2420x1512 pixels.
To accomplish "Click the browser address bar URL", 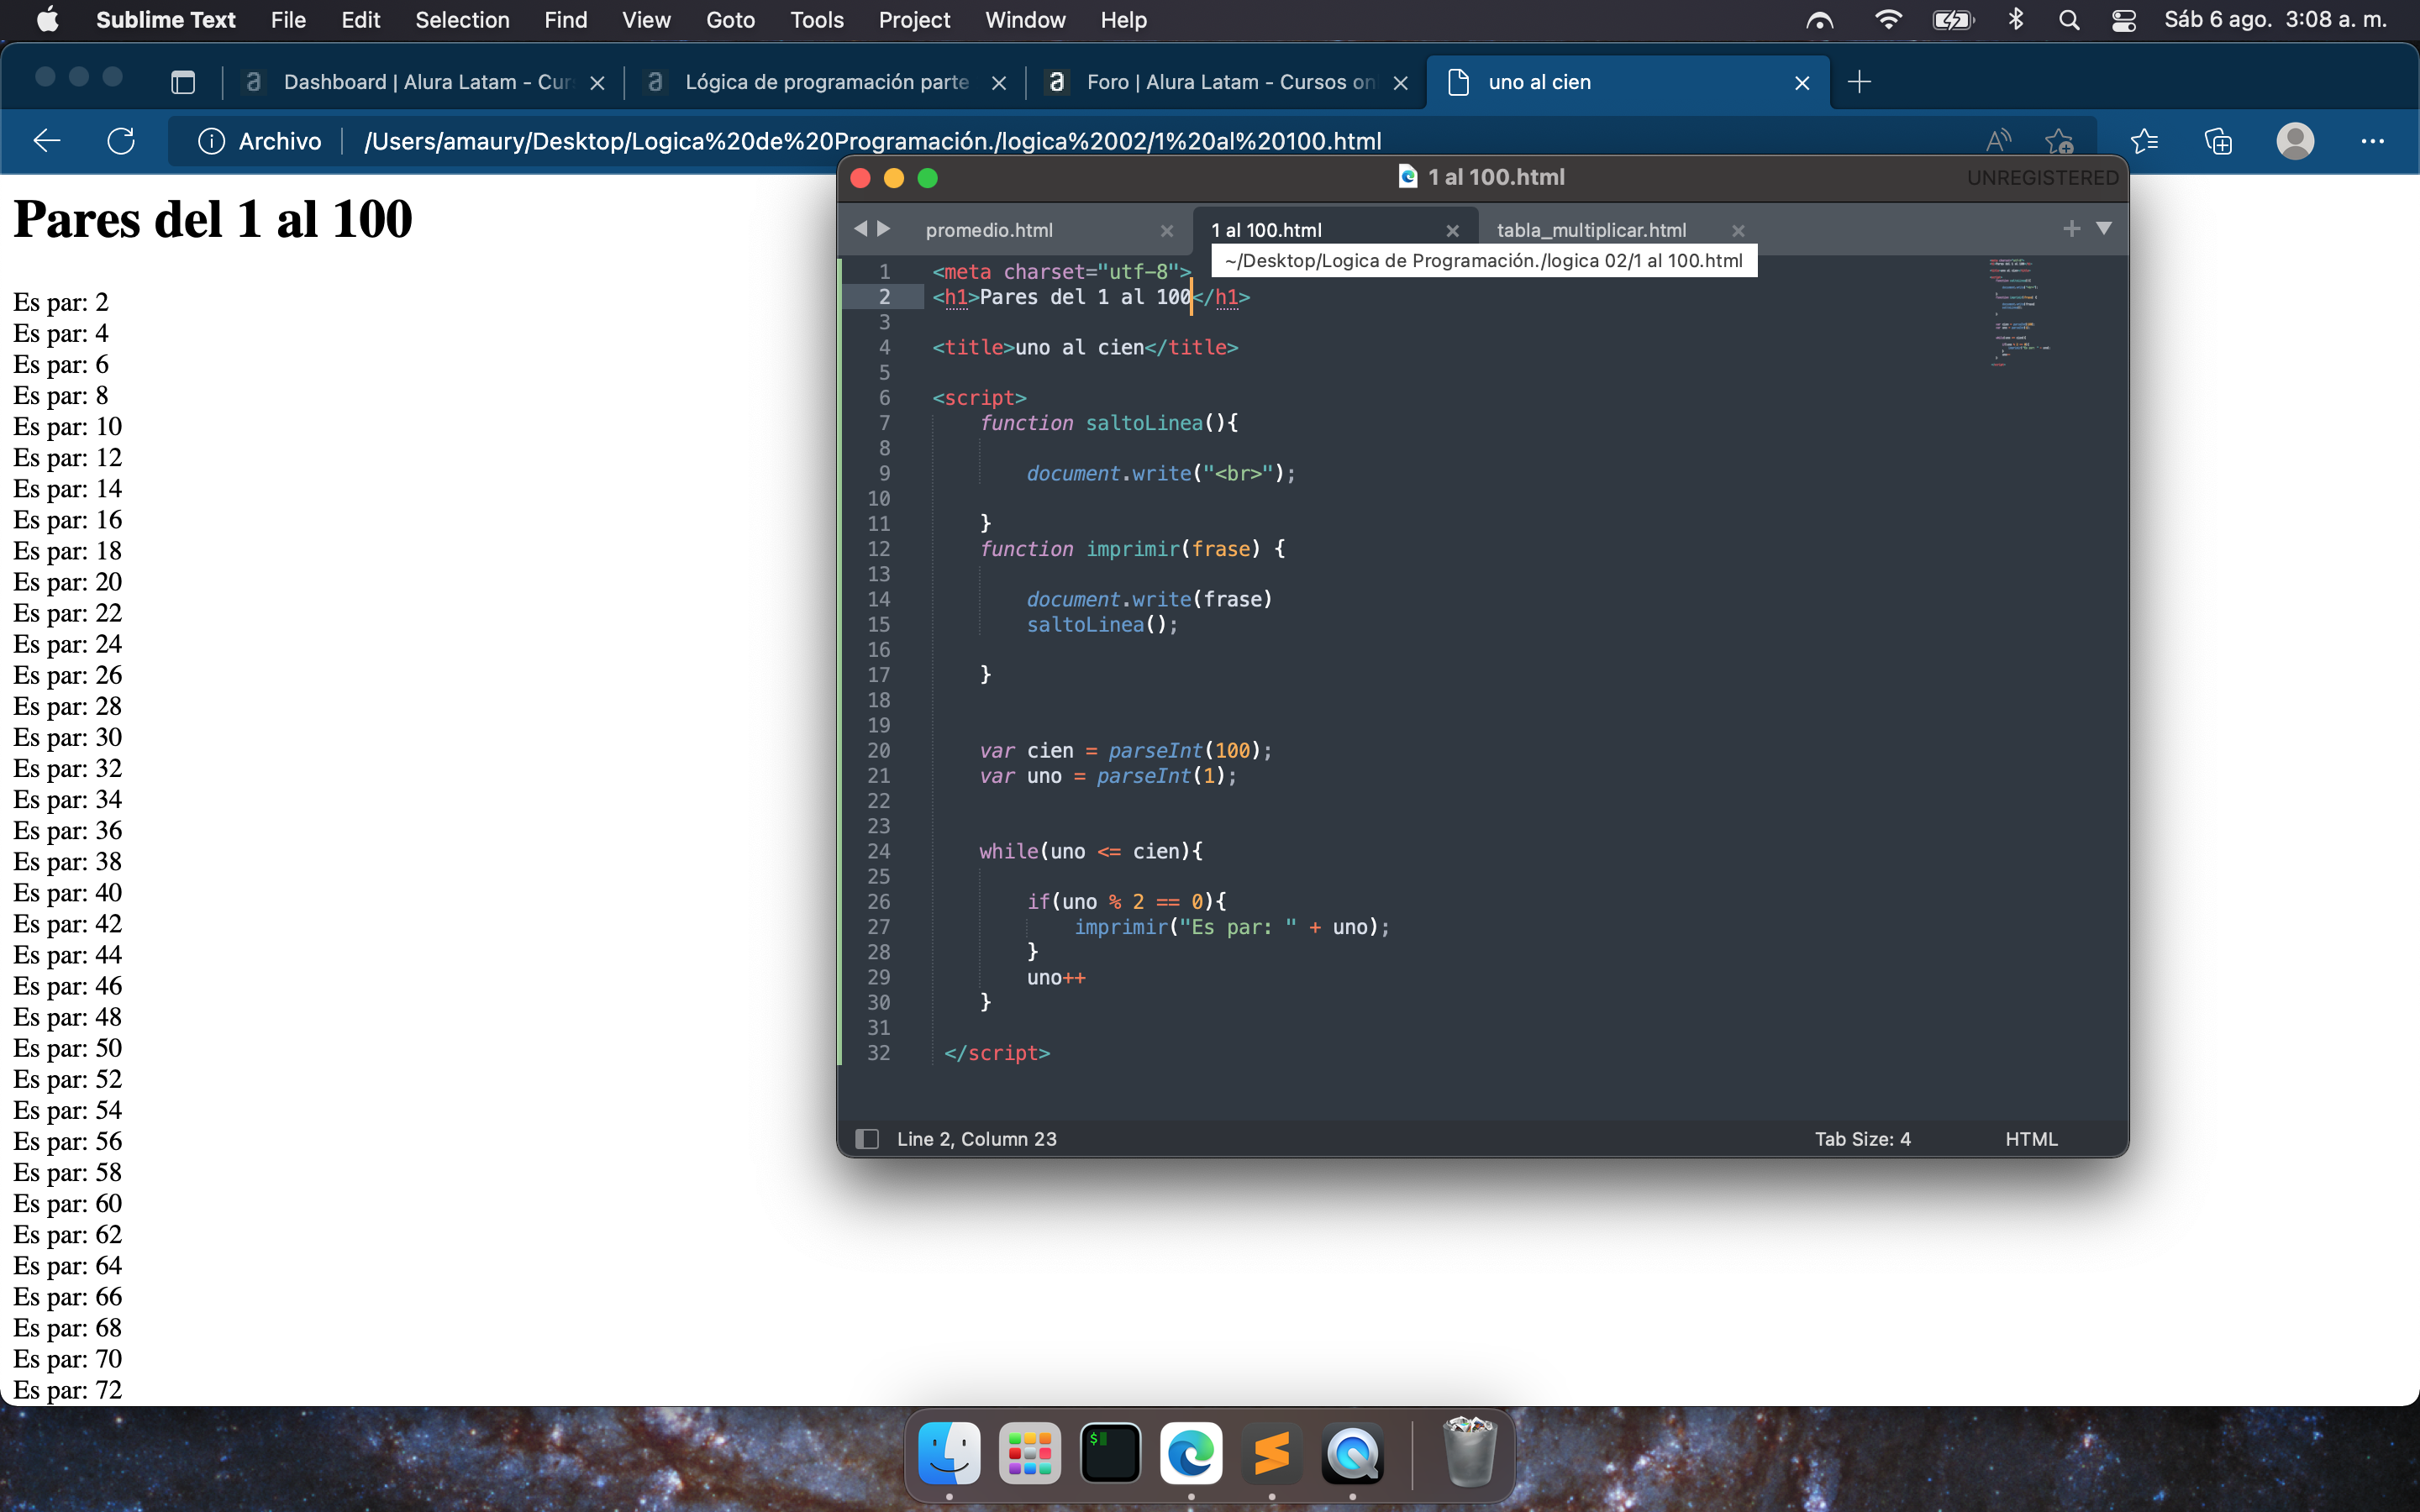I will (x=872, y=141).
